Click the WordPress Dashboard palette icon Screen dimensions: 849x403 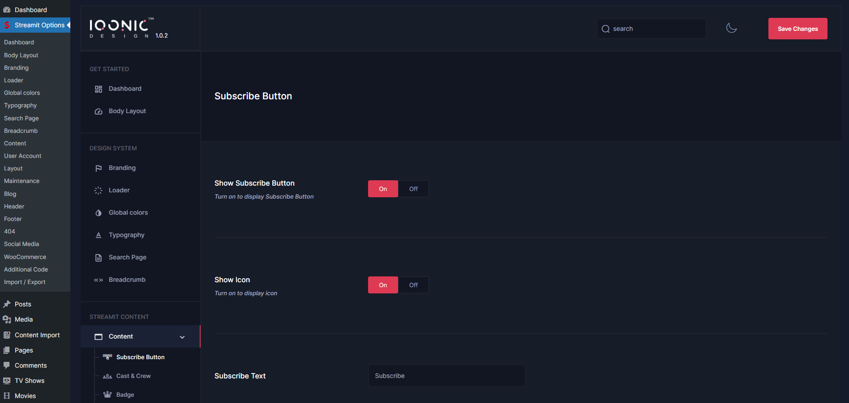pyautogui.click(x=7, y=10)
